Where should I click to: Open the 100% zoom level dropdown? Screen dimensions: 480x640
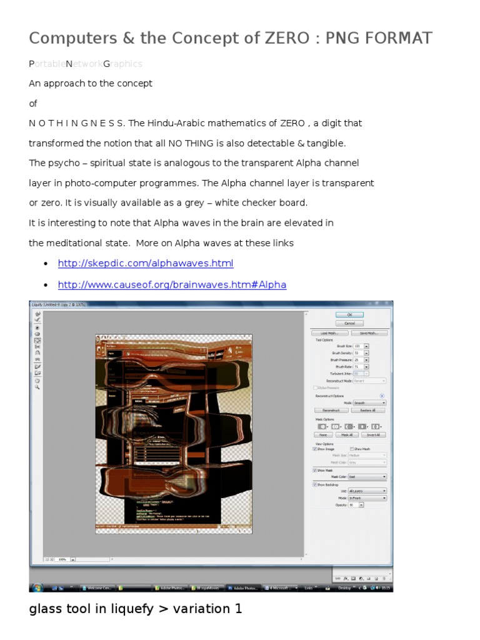pos(72,559)
